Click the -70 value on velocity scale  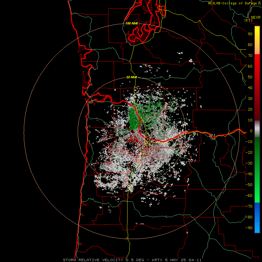[249, 206]
